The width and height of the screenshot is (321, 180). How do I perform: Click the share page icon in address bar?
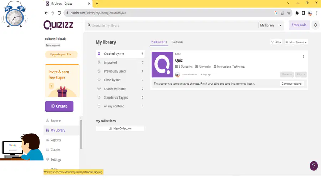click(x=282, y=13)
